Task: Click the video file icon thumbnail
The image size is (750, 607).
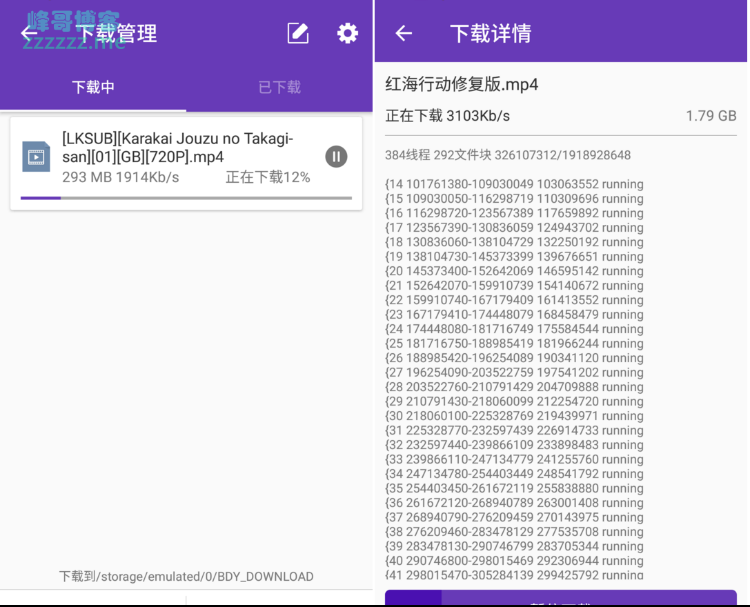Action: 36,157
